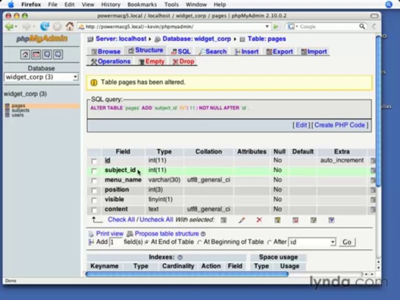400x300 pixels.
Task: Open the Firefox History menu
Action: (111, 4)
